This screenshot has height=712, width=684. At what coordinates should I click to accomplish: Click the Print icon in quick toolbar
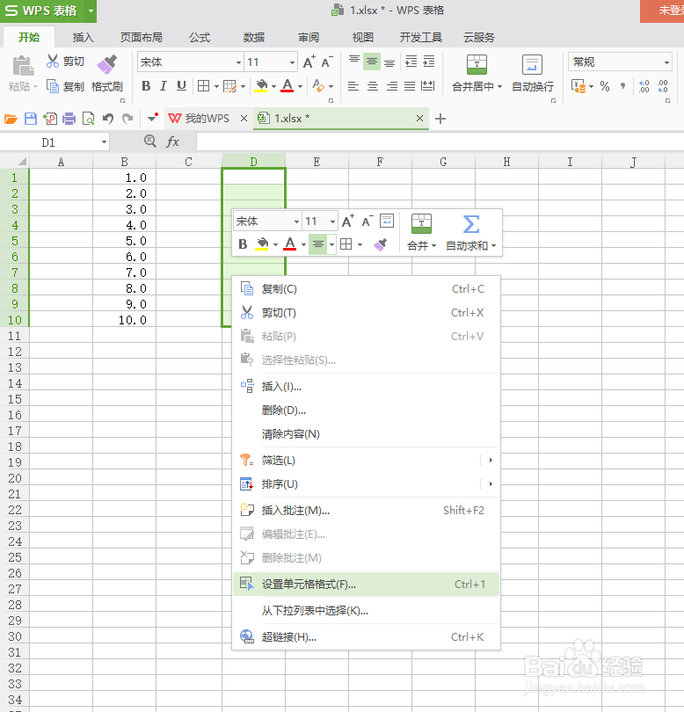[69, 119]
